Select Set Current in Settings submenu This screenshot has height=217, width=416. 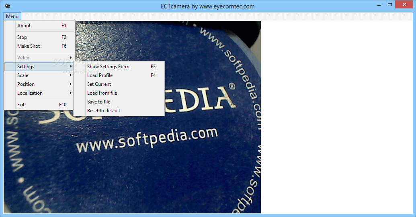119,84
